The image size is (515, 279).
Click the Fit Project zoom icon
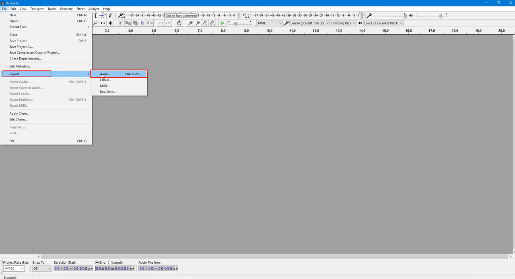click(212, 23)
